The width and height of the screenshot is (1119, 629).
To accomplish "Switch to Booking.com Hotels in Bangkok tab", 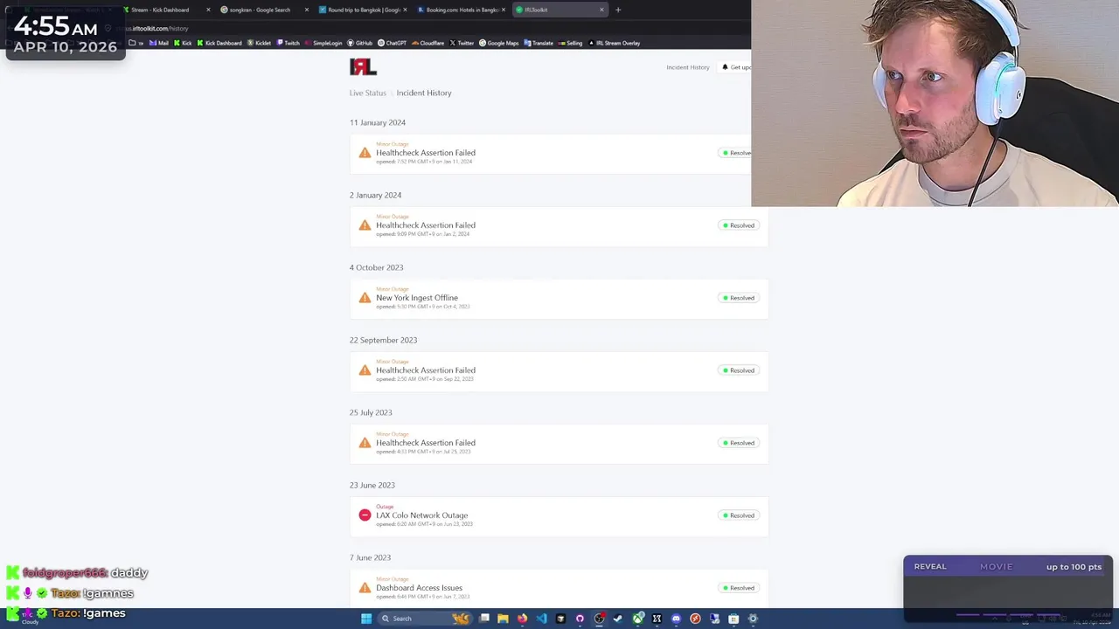I will click(x=461, y=10).
